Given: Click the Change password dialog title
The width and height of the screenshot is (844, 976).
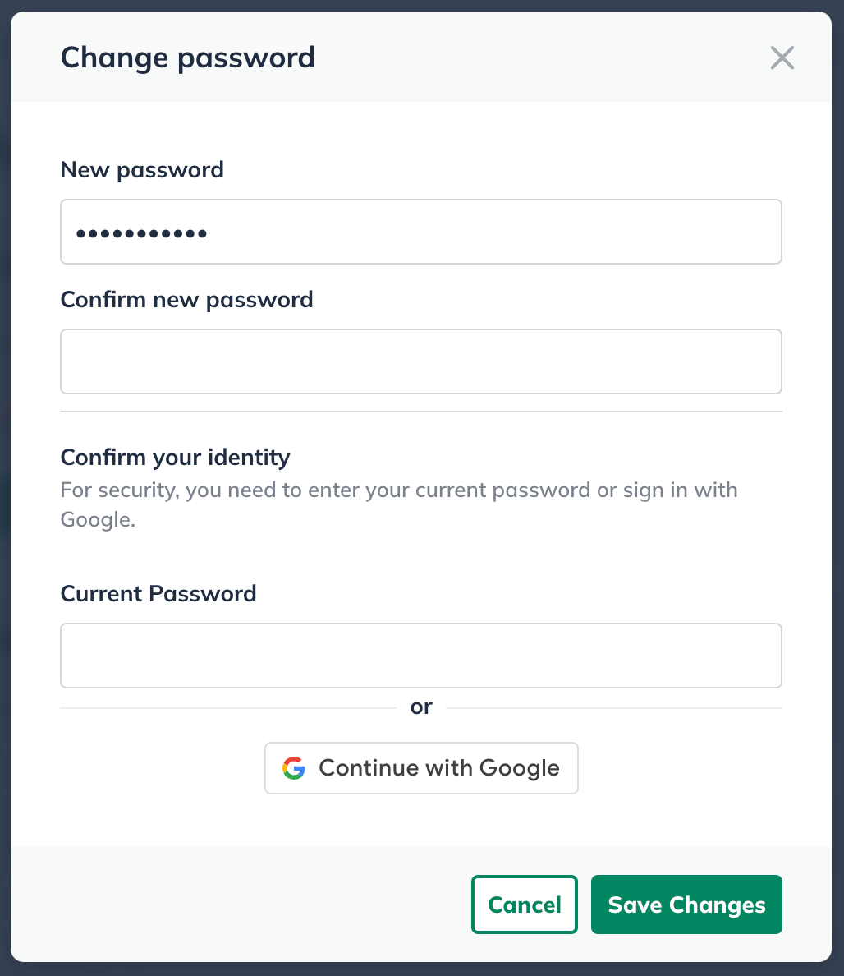Looking at the screenshot, I should click(x=187, y=58).
